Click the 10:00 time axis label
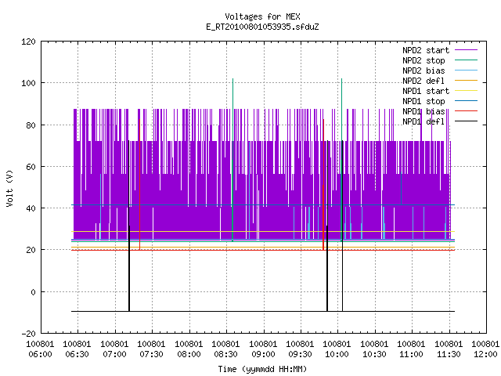This screenshot has height=376, width=501. pyautogui.click(x=337, y=355)
